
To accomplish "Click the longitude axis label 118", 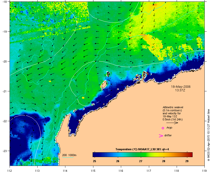I will pyautogui.click(x=177, y=171).
